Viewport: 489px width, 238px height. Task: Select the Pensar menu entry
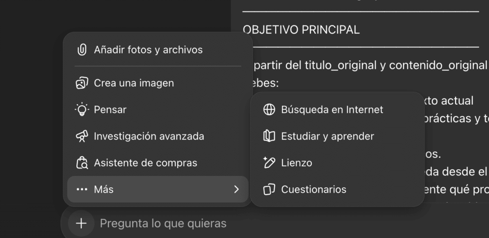click(158, 110)
